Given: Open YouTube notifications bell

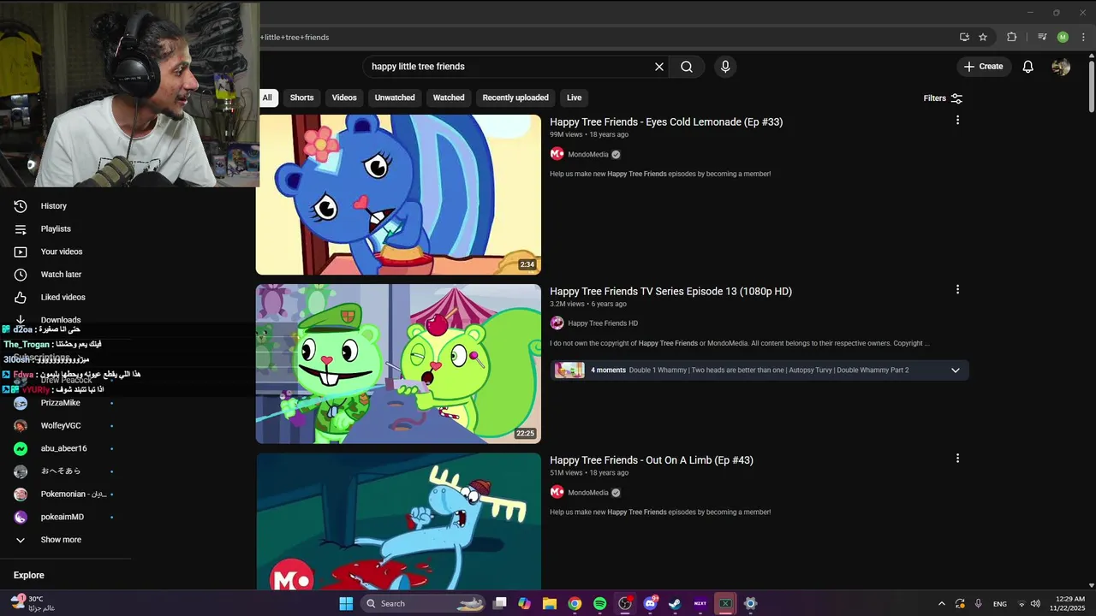Looking at the screenshot, I should pyautogui.click(x=1027, y=67).
